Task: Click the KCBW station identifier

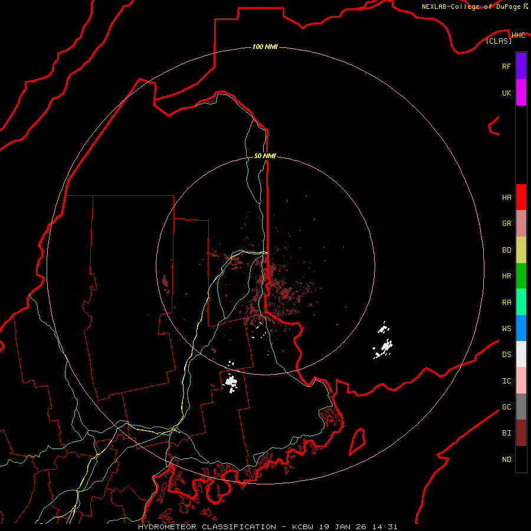Action: (303, 527)
